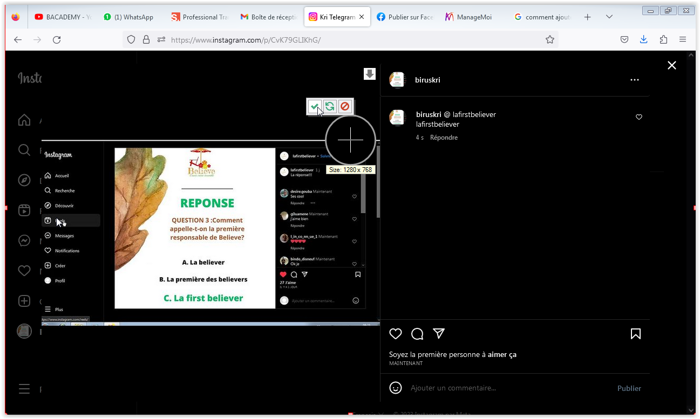700x419 pixels.
Task: Share the post with paper plane icon
Action: point(439,334)
